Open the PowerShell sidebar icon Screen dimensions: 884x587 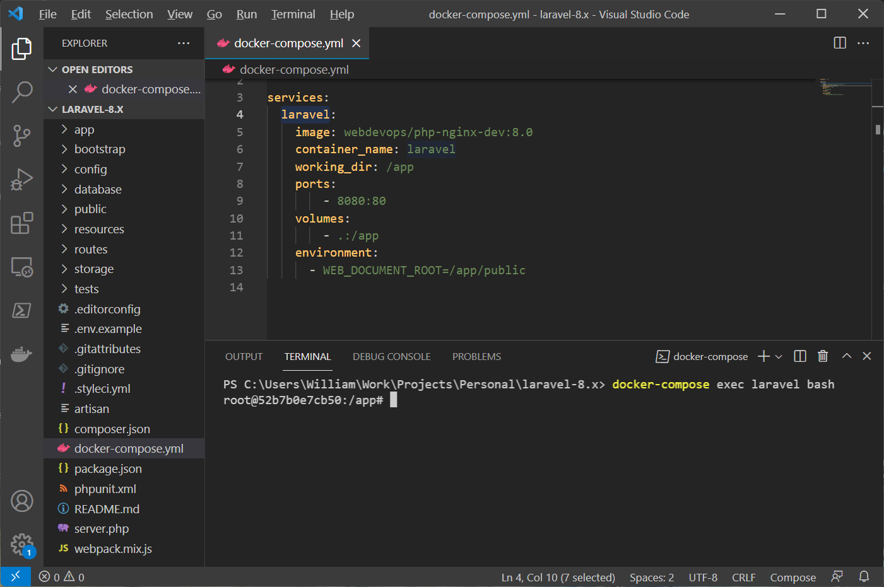pos(21,310)
